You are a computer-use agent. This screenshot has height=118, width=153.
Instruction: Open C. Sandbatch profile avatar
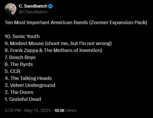click(11, 9)
